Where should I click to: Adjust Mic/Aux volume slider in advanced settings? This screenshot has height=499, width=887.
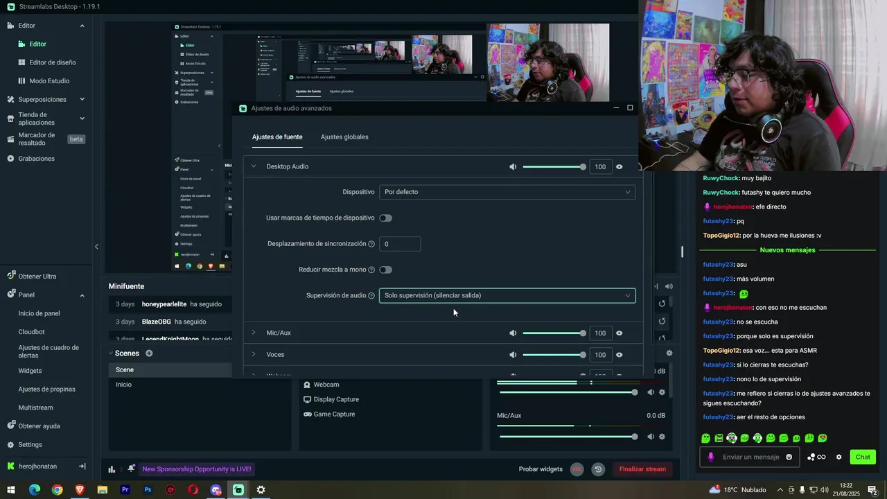tap(554, 333)
